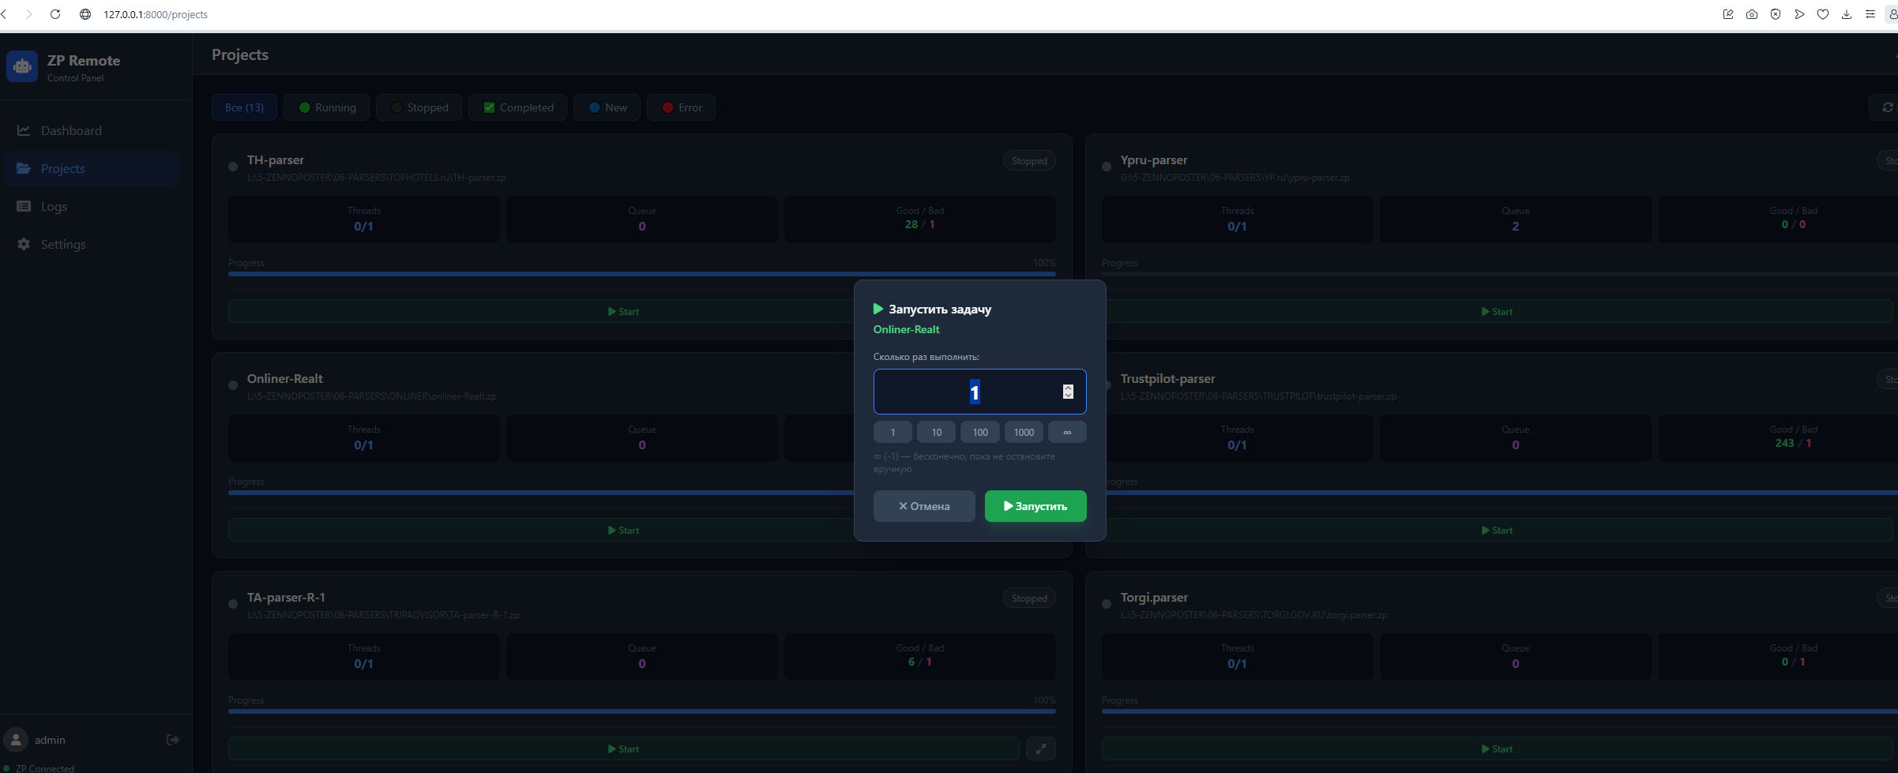Click the browser forward arrow
This screenshot has width=1898, height=773.
click(29, 14)
